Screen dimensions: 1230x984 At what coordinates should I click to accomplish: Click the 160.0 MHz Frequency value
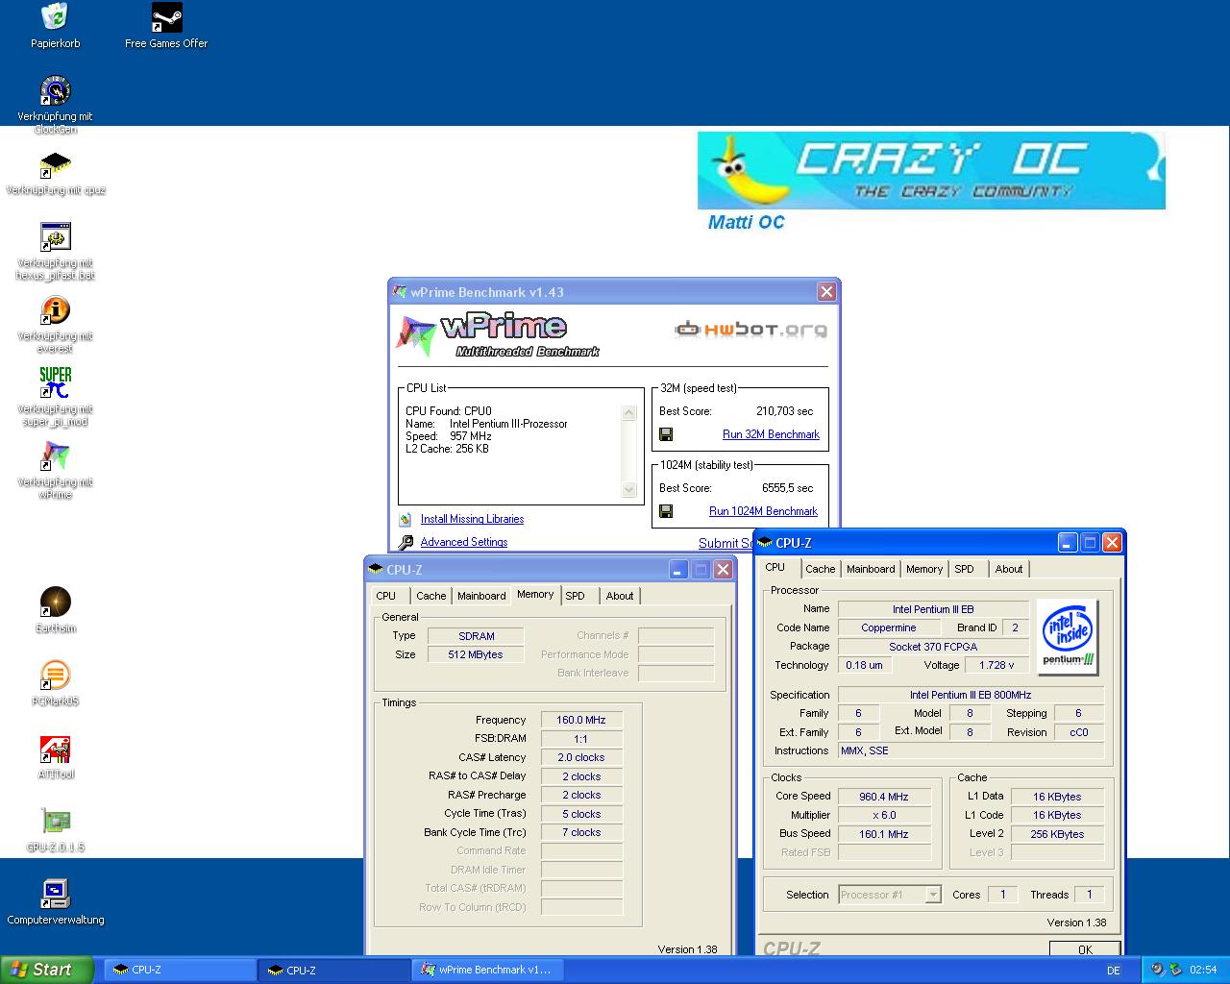(x=581, y=720)
